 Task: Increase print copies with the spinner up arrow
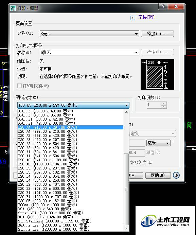(x=163, y=104)
